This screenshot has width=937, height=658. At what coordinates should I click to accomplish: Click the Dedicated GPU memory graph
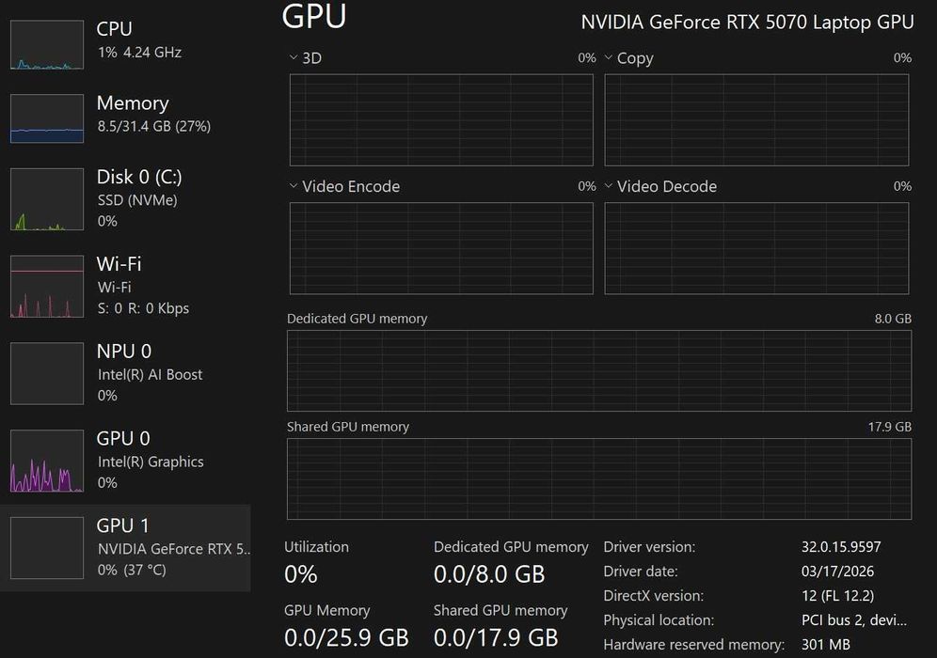598,370
